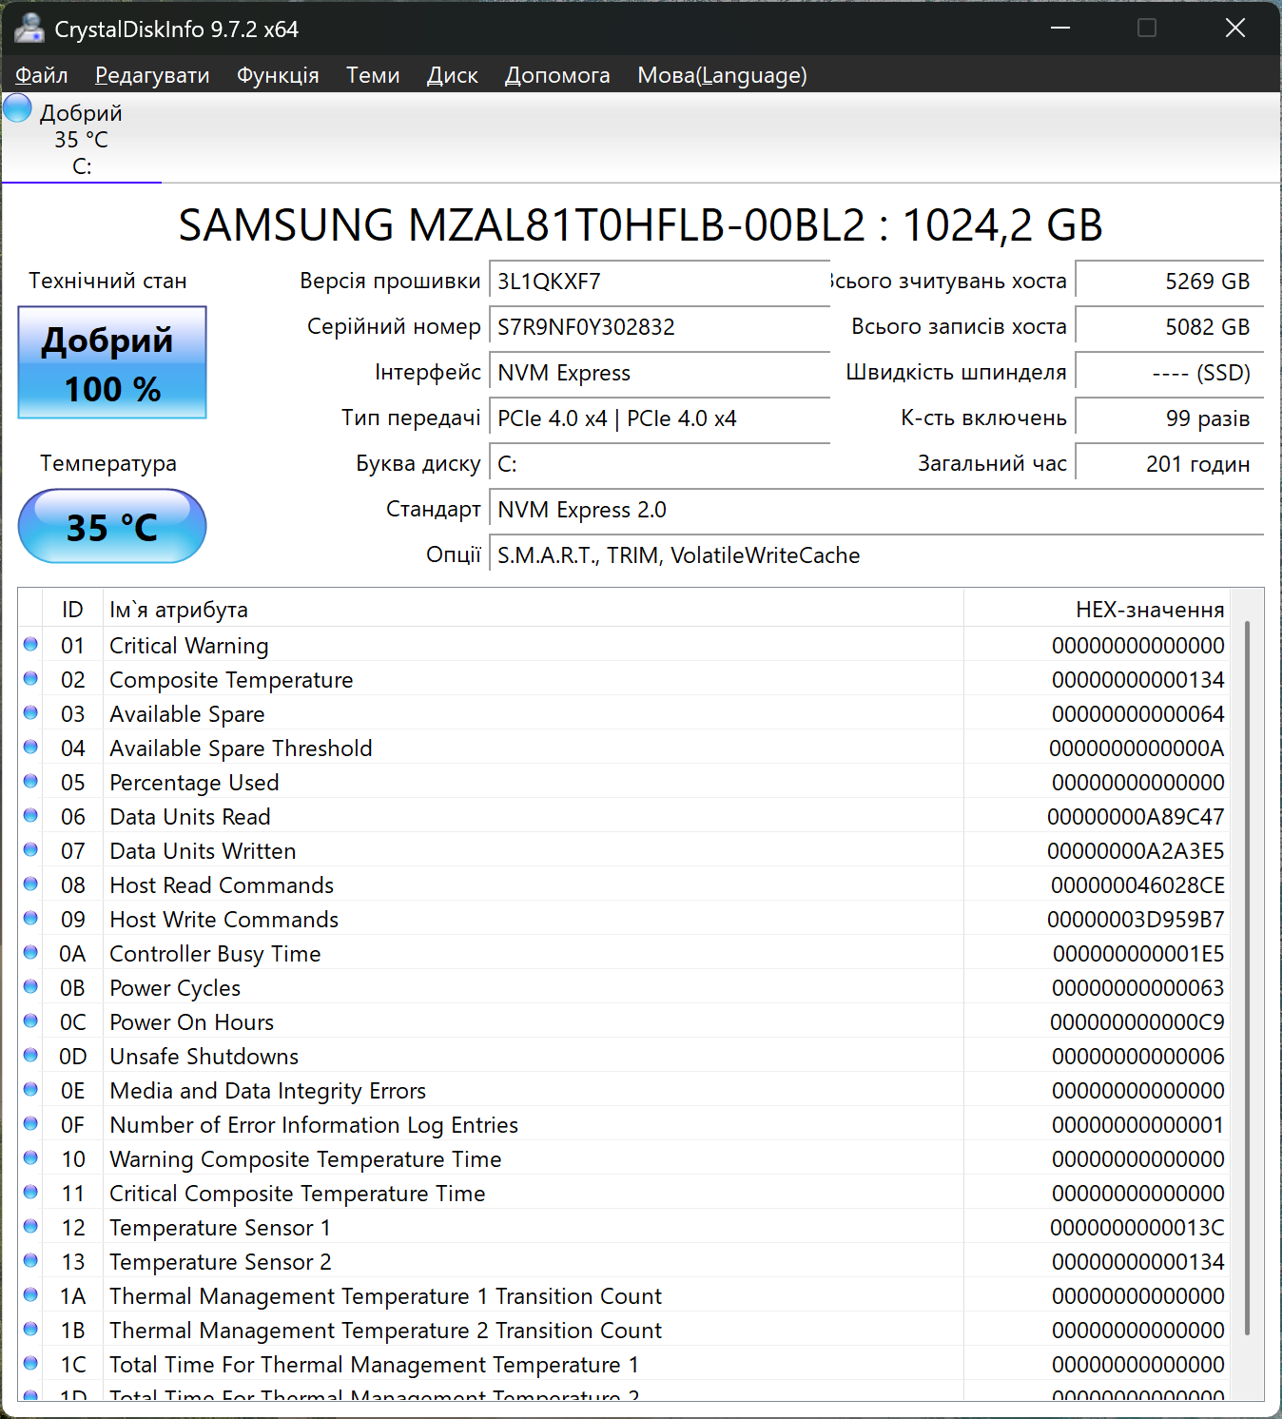
Task: Click the status orb for Critical Composite Temperature Time
Action: (x=30, y=1193)
